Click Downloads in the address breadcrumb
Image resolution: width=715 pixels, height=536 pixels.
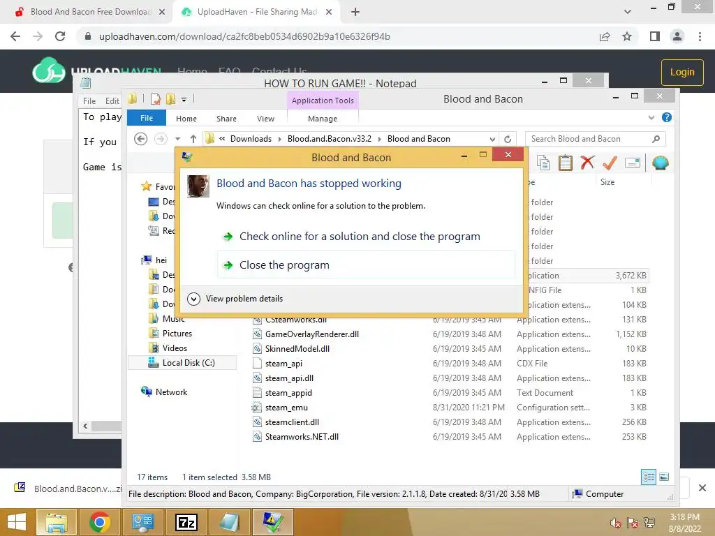coord(251,139)
